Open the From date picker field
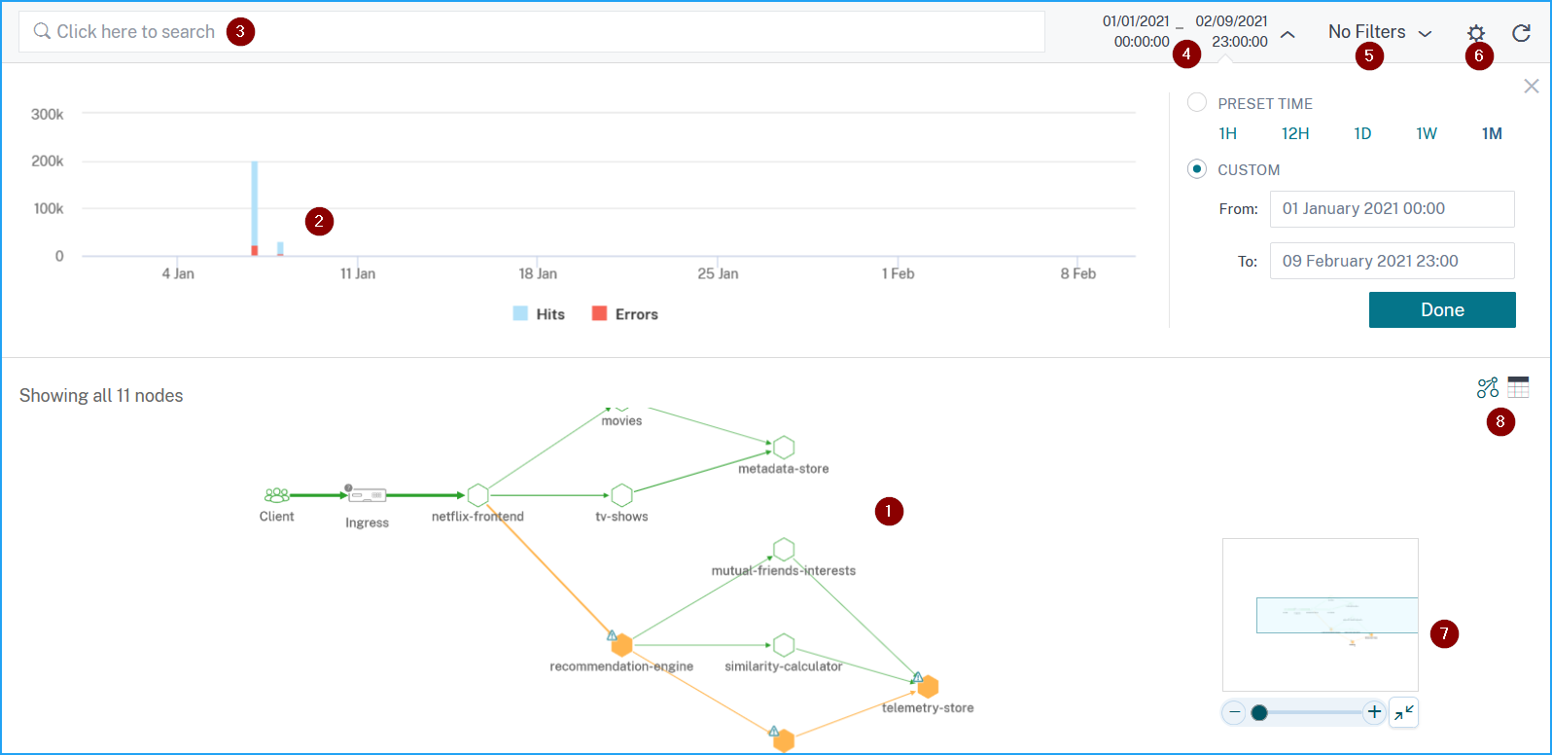This screenshot has width=1552, height=755. coord(1392,209)
